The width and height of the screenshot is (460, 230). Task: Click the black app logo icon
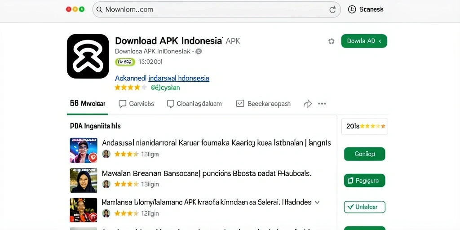coord(88,56)
